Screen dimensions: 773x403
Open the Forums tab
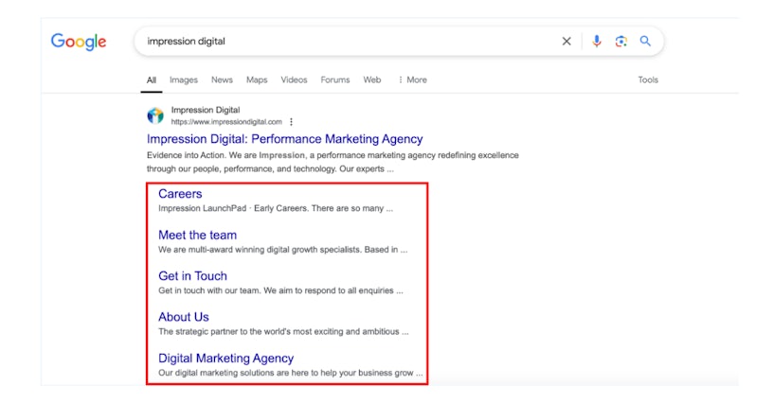[334, 80]
